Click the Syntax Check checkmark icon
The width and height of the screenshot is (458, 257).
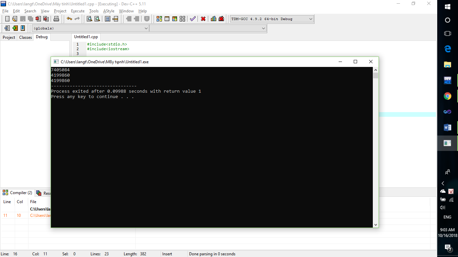pos(192,19)
